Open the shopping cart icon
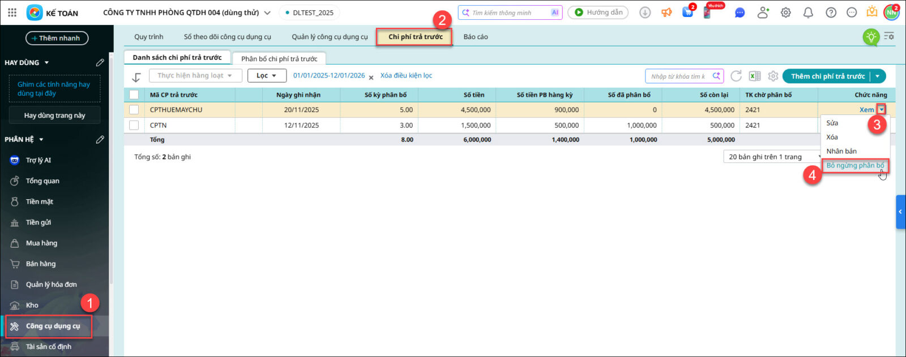This screenshot has height=357, width=906. pos(687,12)
